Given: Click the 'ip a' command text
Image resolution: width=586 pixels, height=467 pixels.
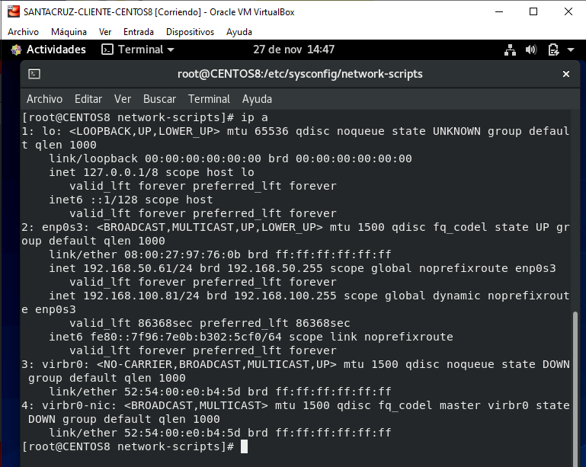Looking at the screenshot, I should [255, 117].
